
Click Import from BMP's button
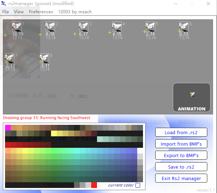(x=181, y=144)
